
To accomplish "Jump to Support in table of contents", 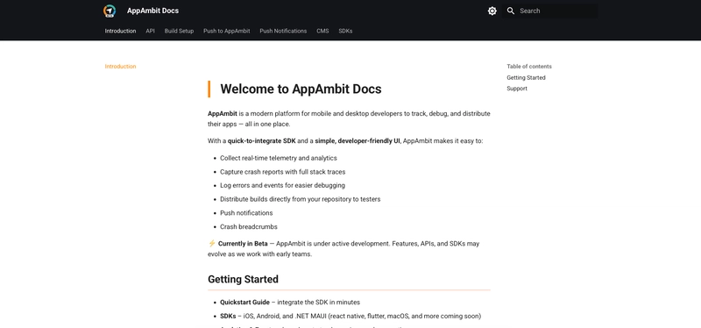I will tap(517, 89).
